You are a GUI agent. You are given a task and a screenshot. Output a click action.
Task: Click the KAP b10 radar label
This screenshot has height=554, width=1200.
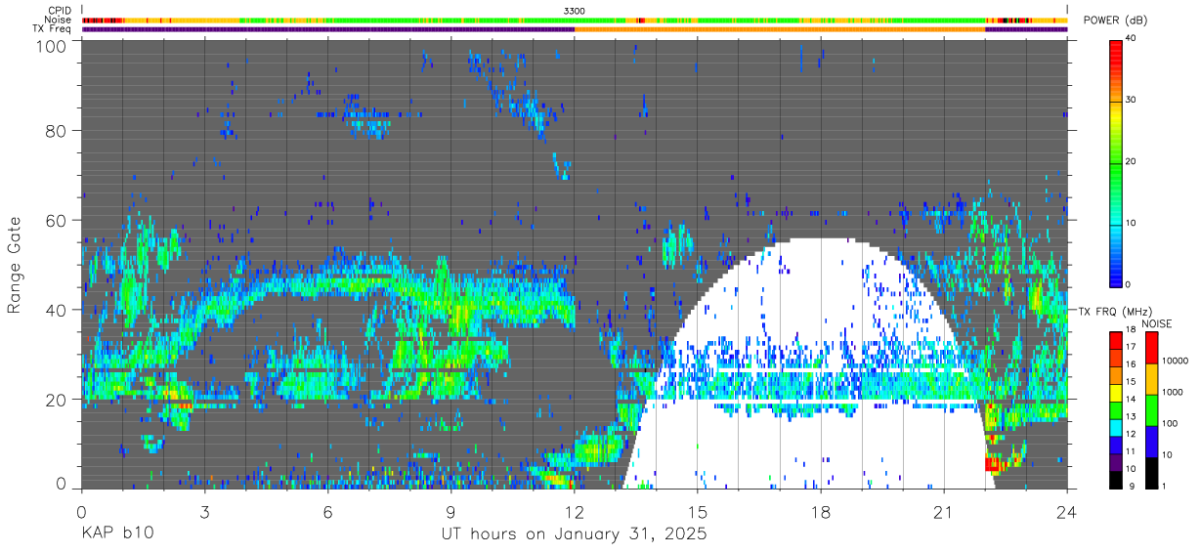point(115,534)
